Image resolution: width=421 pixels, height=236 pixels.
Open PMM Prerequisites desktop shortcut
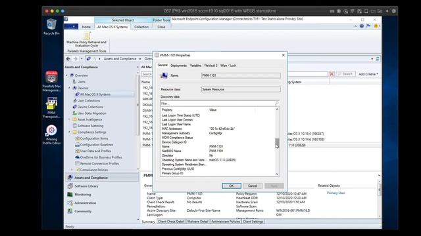[x=51, y=108]
